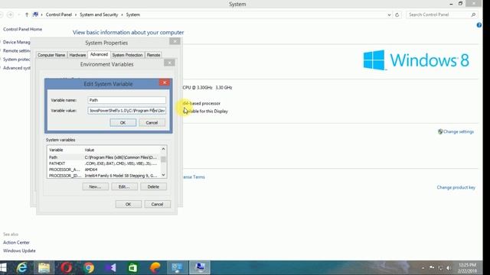Go up one level arrow

[27, 15]
